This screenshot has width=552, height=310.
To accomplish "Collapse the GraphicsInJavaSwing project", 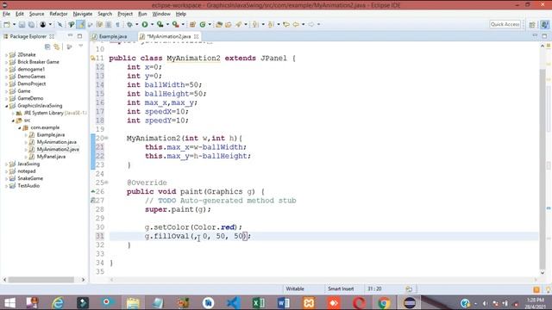I will 6,106.
